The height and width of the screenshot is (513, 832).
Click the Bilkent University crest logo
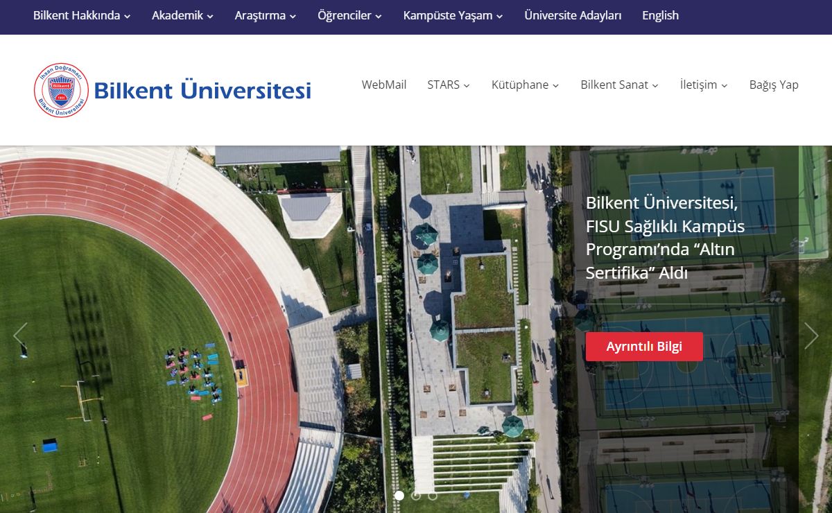coord(61,90)
